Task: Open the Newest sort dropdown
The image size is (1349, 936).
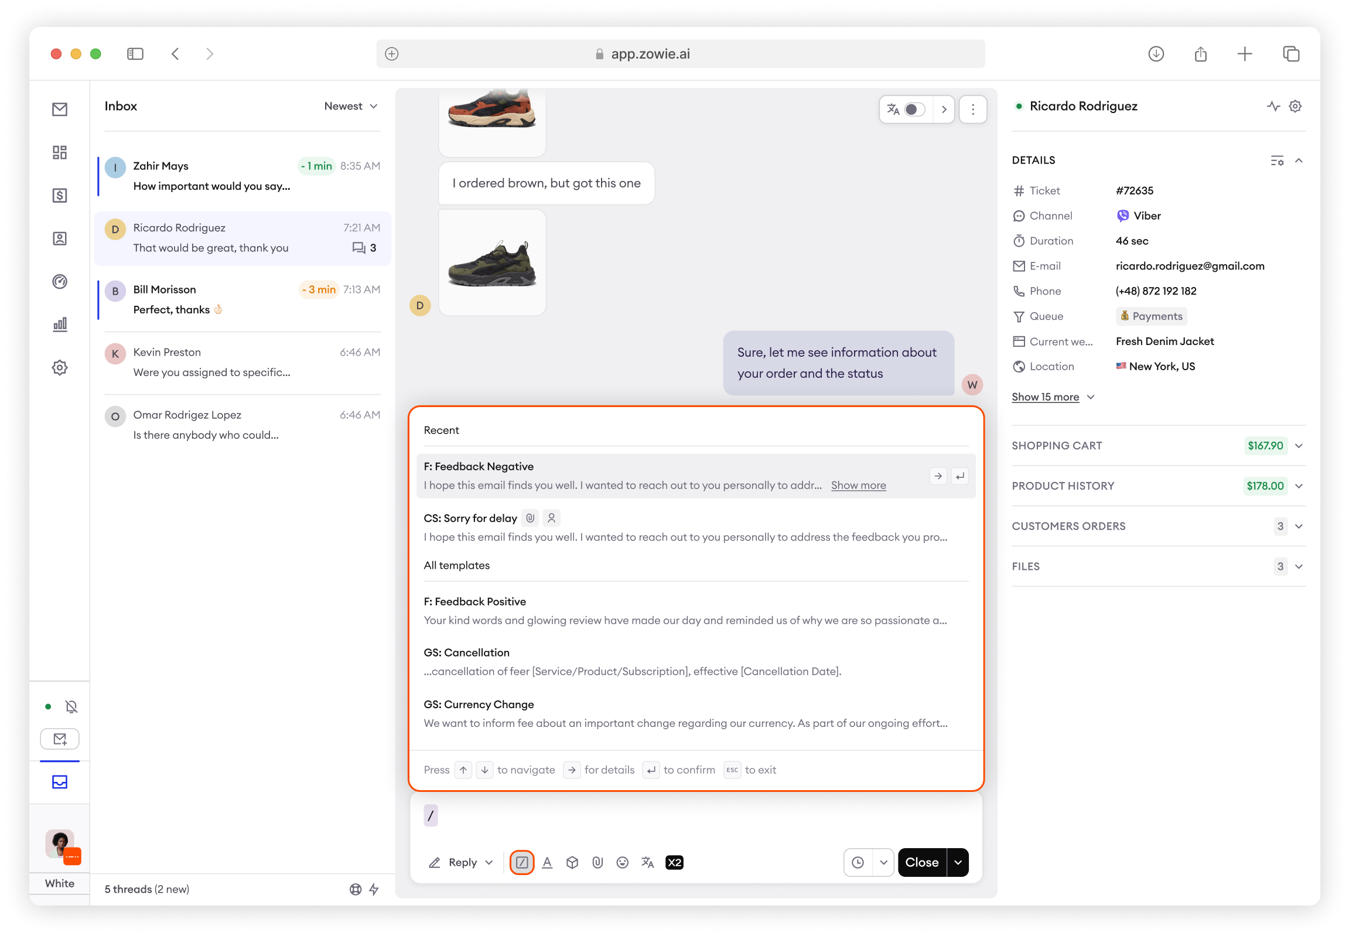Action: [x=351, y=106]
